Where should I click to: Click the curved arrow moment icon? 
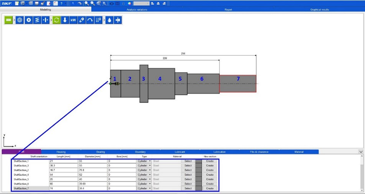coord(90,20)
